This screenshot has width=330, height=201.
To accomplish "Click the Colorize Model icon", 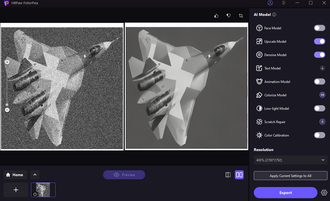I will 259,95.
